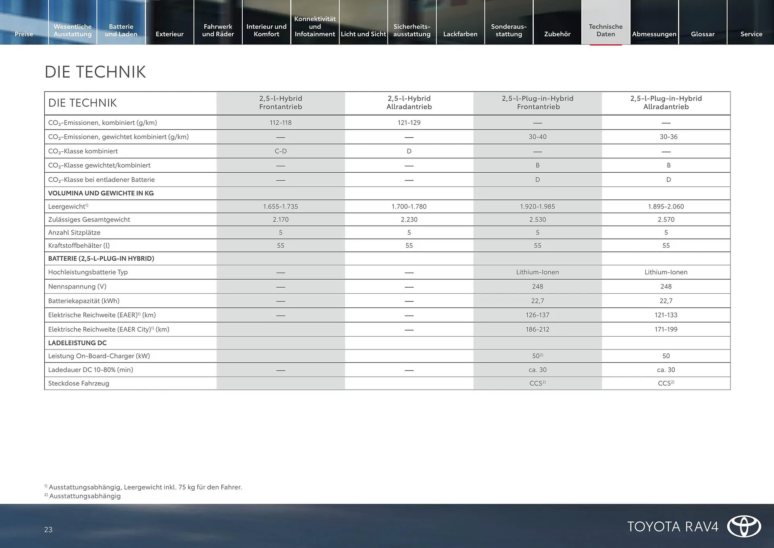Go to Konnektivität und Infotainment tab

click(315, 27)
